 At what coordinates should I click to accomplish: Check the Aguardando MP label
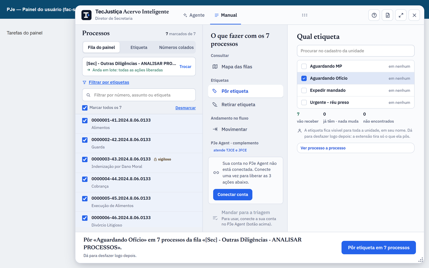(304, 66)
